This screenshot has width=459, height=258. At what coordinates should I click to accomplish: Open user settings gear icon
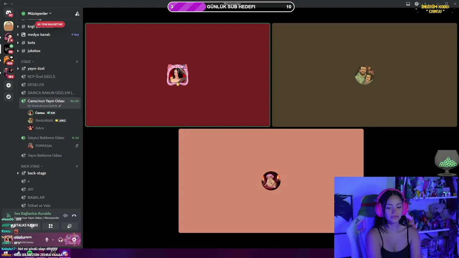point(74,240)
